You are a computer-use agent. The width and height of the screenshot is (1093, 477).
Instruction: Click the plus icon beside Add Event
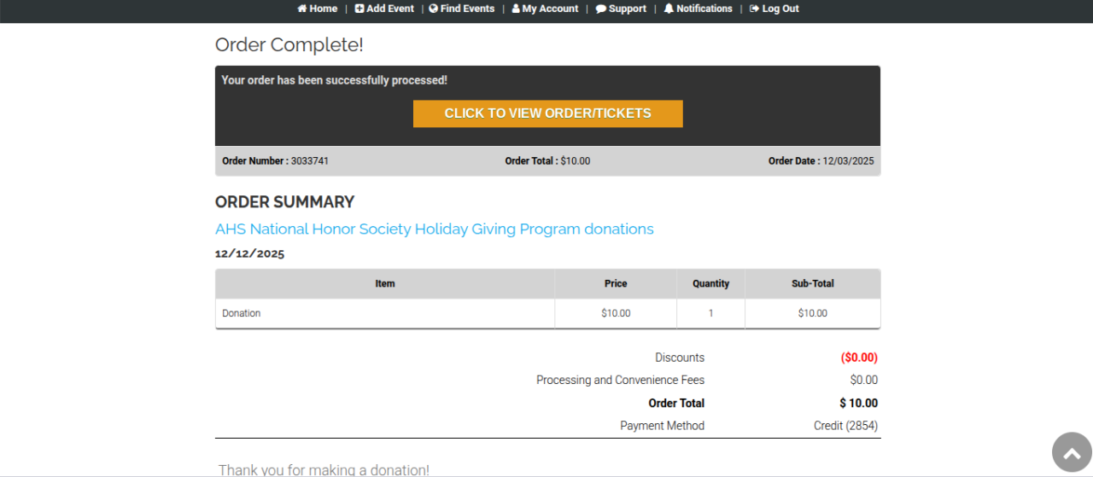(359, 9)
